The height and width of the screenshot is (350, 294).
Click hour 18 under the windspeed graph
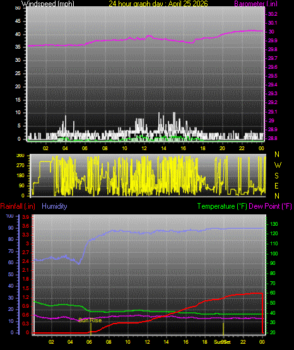(203, 148)
